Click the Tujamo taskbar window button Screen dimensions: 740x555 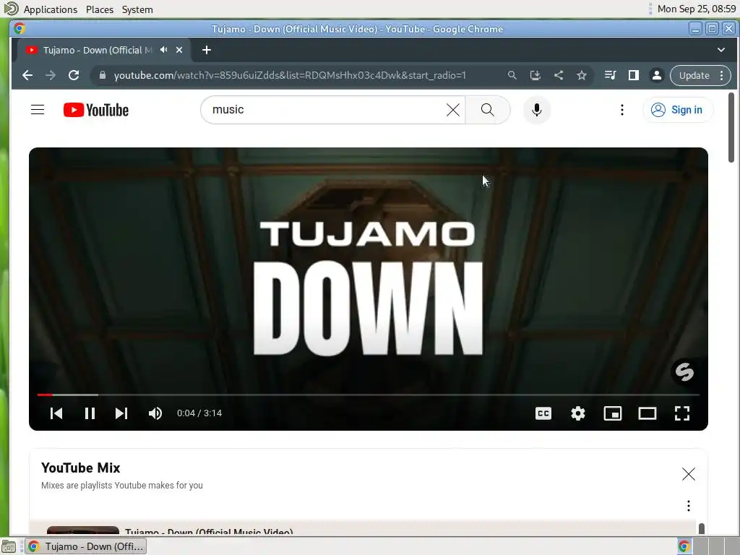click(x=86, y=546)
